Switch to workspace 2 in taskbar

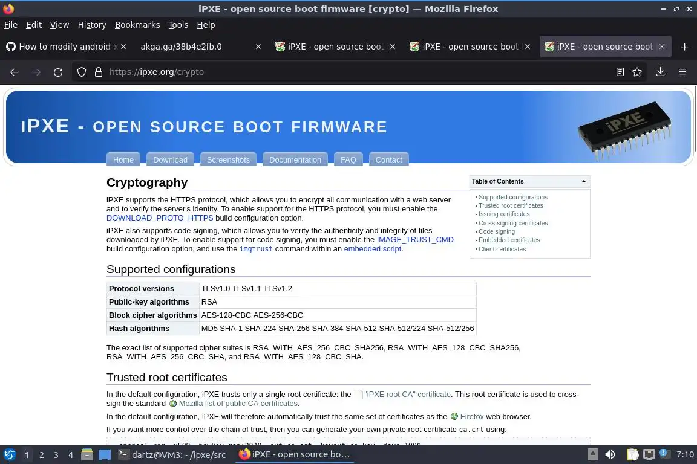tap(41, 455)
